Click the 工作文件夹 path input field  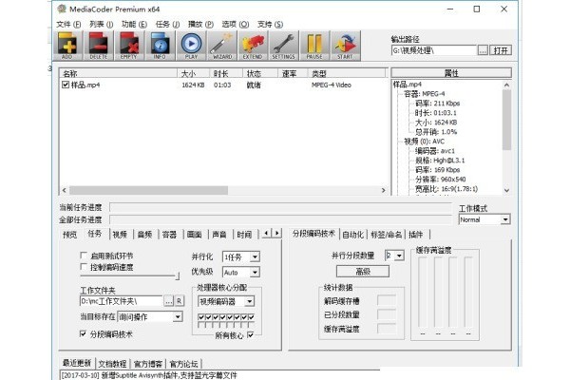point(121,301)
